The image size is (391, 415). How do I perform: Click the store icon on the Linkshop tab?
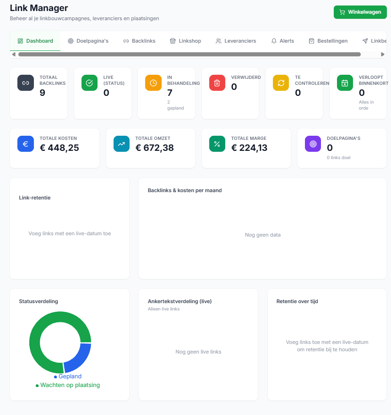[x=173, y=41]
